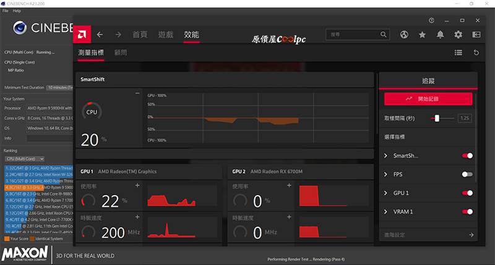495x265 pixels.
Task: Open notifications bell icon
Action: pyautogui.click(x=440, y=35)
